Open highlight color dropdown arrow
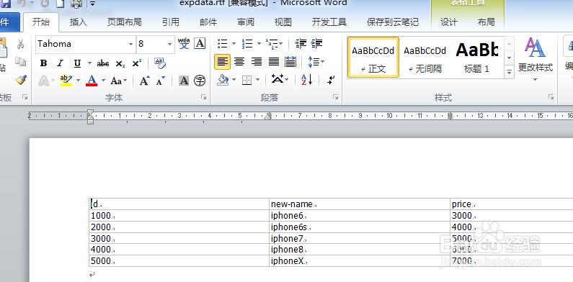The width and height of the screenshot is (573, 282). click(x=78, y=81)
